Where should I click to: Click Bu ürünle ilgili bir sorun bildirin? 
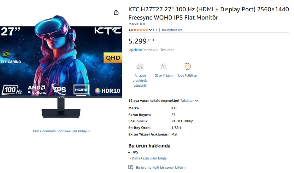pos(161,167)
